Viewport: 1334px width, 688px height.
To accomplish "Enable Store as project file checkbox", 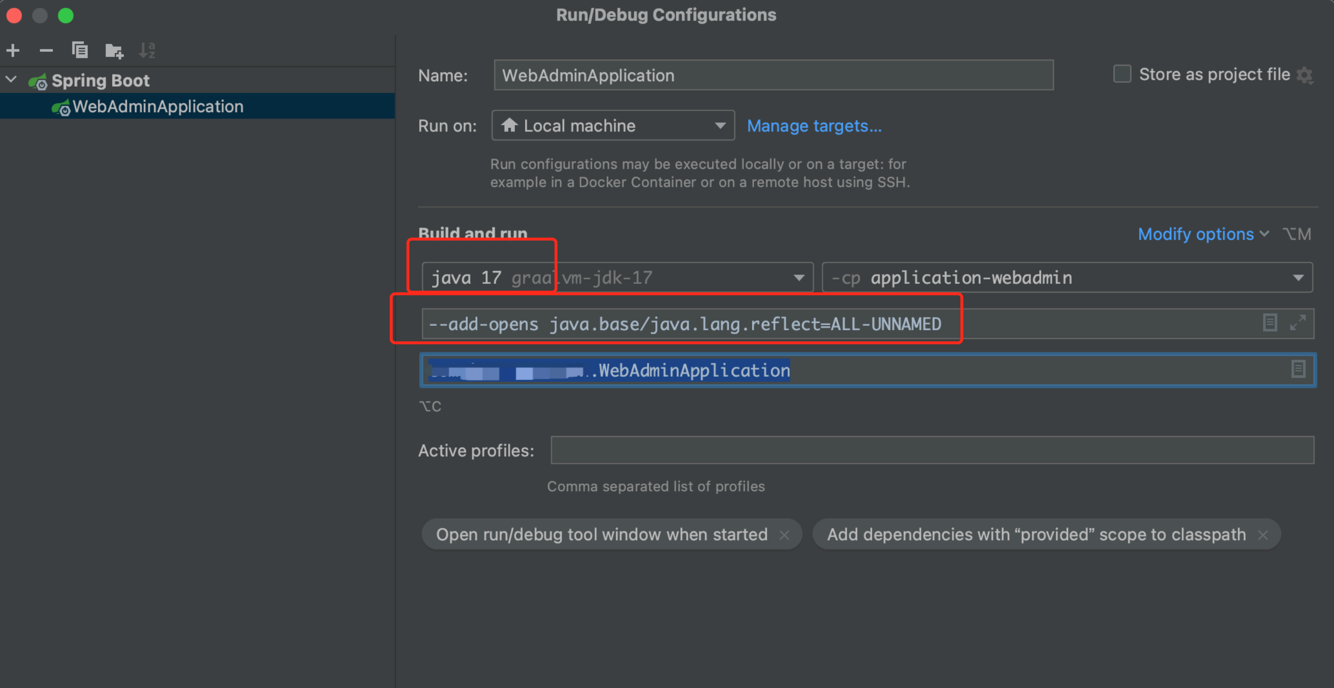I will 1121,73.
